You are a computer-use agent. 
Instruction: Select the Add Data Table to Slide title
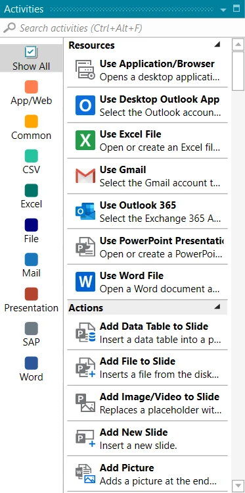154,326
